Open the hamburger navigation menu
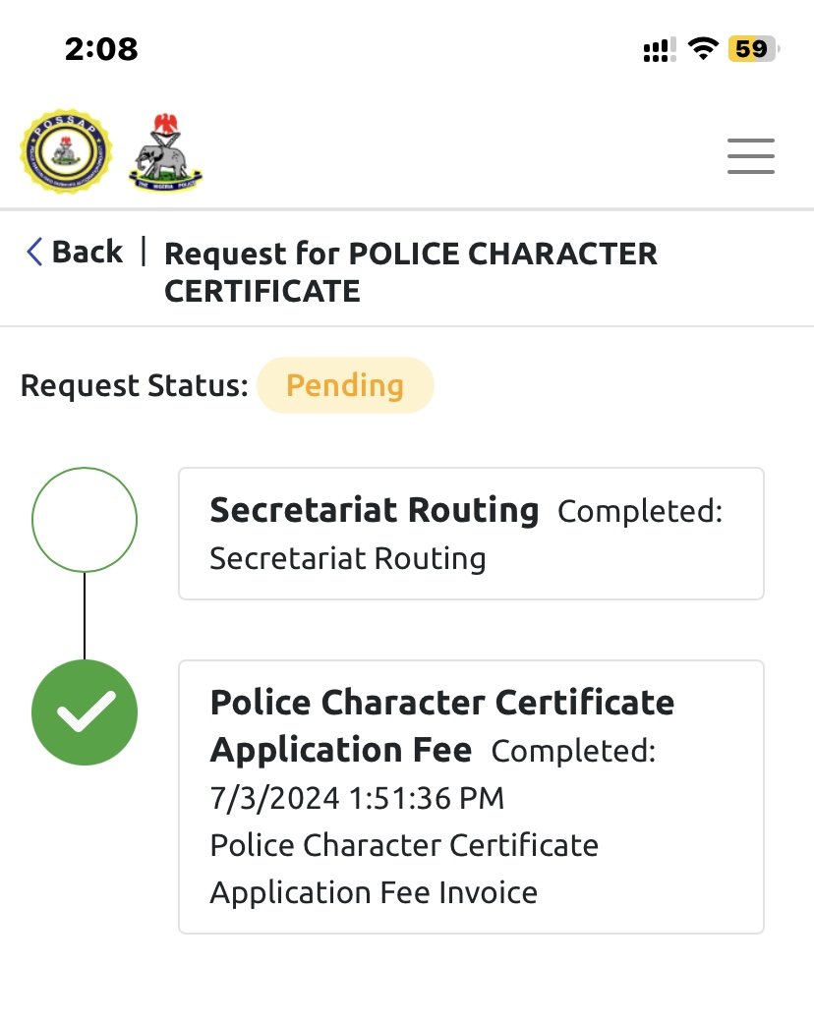This screenshot has height=1023, width=814. pos(751,156)
